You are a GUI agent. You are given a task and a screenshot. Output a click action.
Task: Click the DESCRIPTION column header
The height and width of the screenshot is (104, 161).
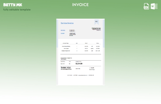point(66,43)
